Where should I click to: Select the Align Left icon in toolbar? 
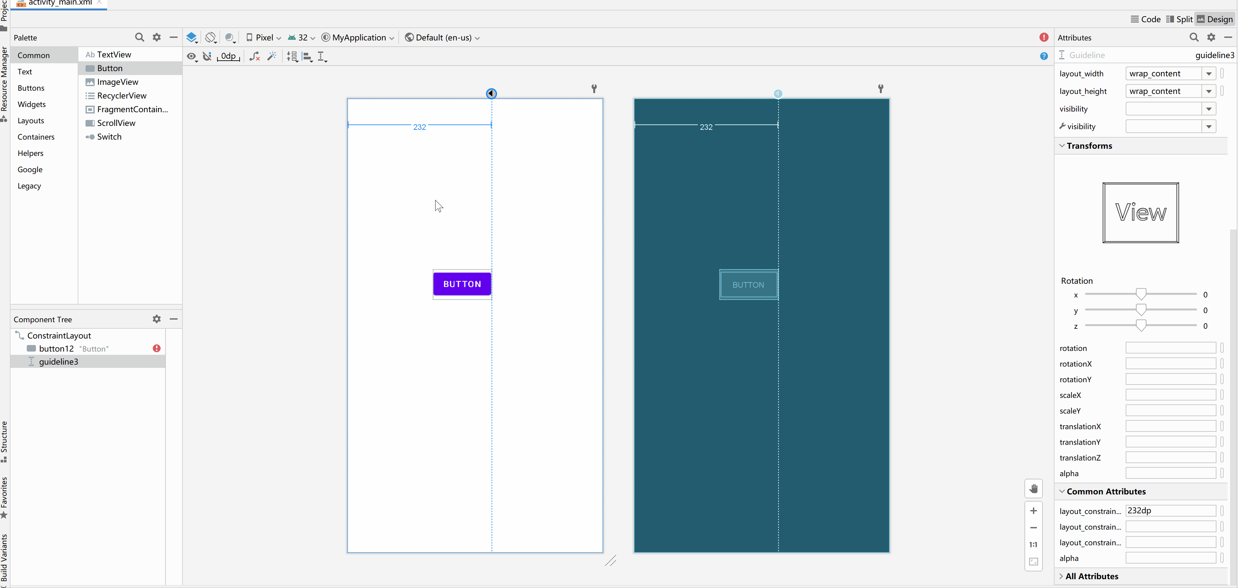tap(307, 56)
